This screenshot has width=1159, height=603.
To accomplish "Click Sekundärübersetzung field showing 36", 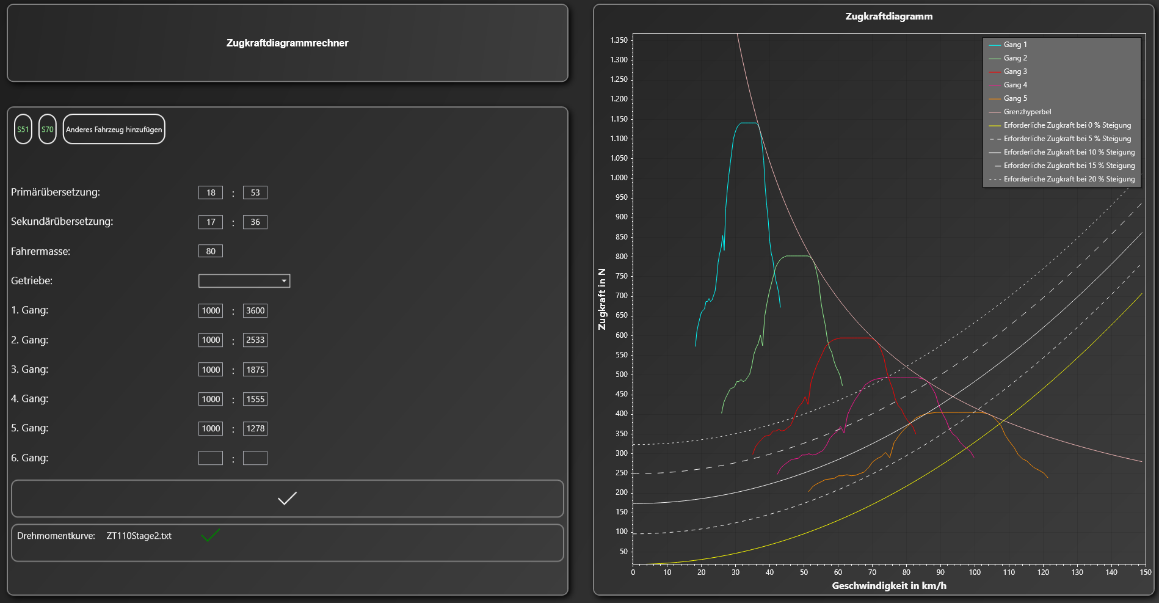I will (x=255, y=222).
